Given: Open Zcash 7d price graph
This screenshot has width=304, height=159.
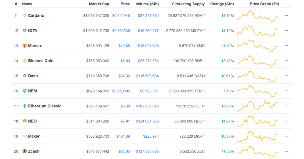Looking at the screenshot, I should (257, 152).
